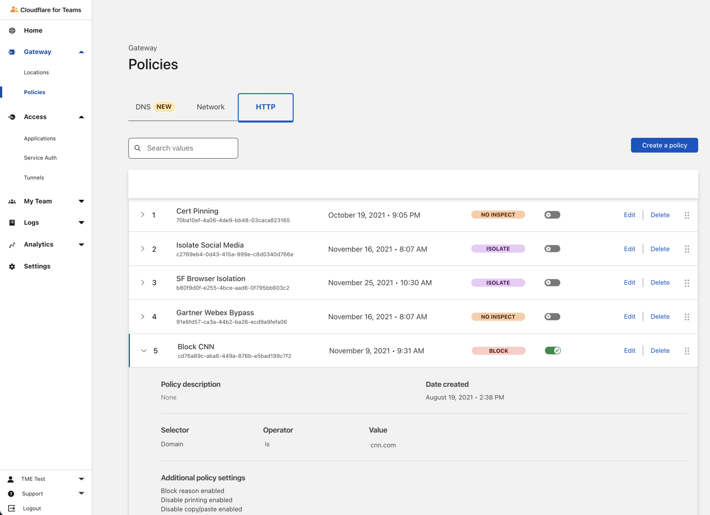The width and height of the screenshot is (710, 515).
Task: Focus the Search values input field
Action: pos(183,148)
